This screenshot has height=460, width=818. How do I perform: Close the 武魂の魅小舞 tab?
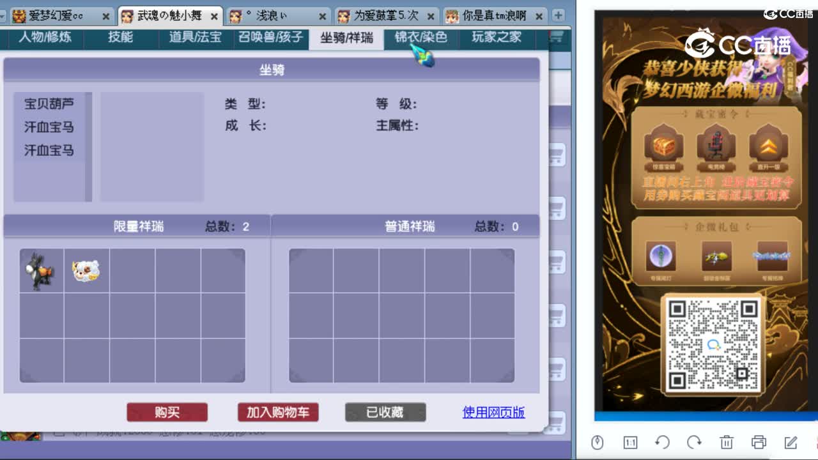(215, 16)
